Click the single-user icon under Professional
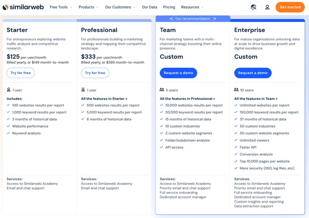This screenshot has height=218, width=309. [x=82, y=90]
